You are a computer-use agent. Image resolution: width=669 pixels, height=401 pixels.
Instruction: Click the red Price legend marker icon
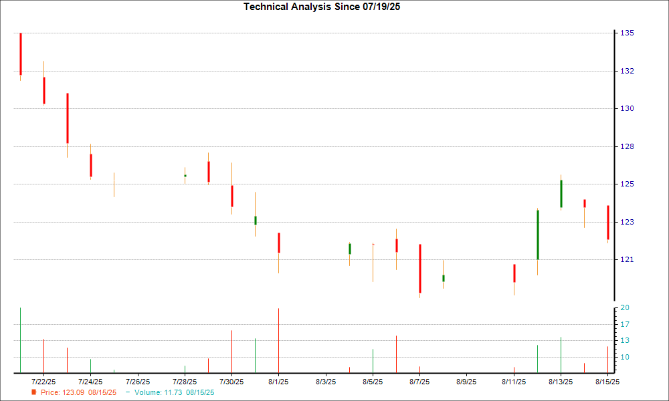coord(33,392)
